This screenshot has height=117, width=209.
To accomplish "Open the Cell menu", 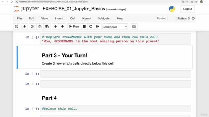I will tap(72, 19).
